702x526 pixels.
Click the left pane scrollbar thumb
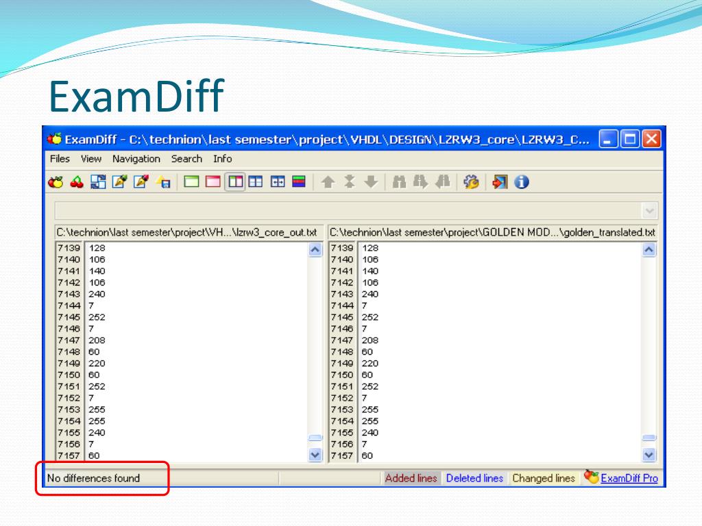pyautogui.click(x=315, y=438)
